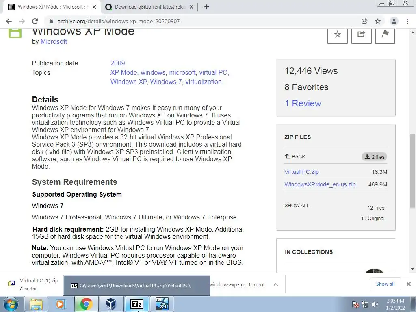The width and height of the screenshot is (416, 312).
Task: Open Windows Explorer from taskbar
Action: pyautogui.click(x=36, y=304)
